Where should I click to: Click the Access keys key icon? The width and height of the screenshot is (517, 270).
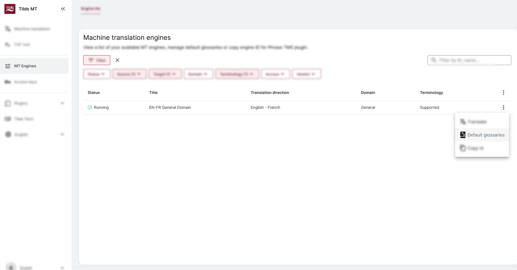(x=7, y=82)
